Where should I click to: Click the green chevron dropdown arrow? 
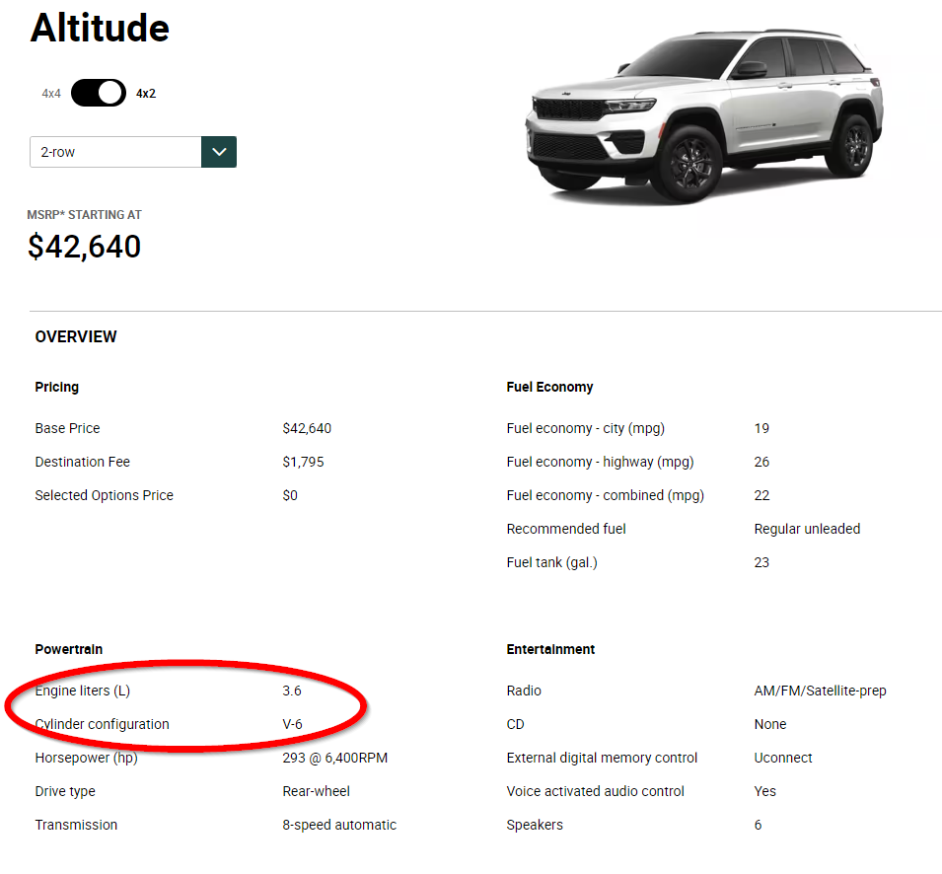click(x=219, y=152)
